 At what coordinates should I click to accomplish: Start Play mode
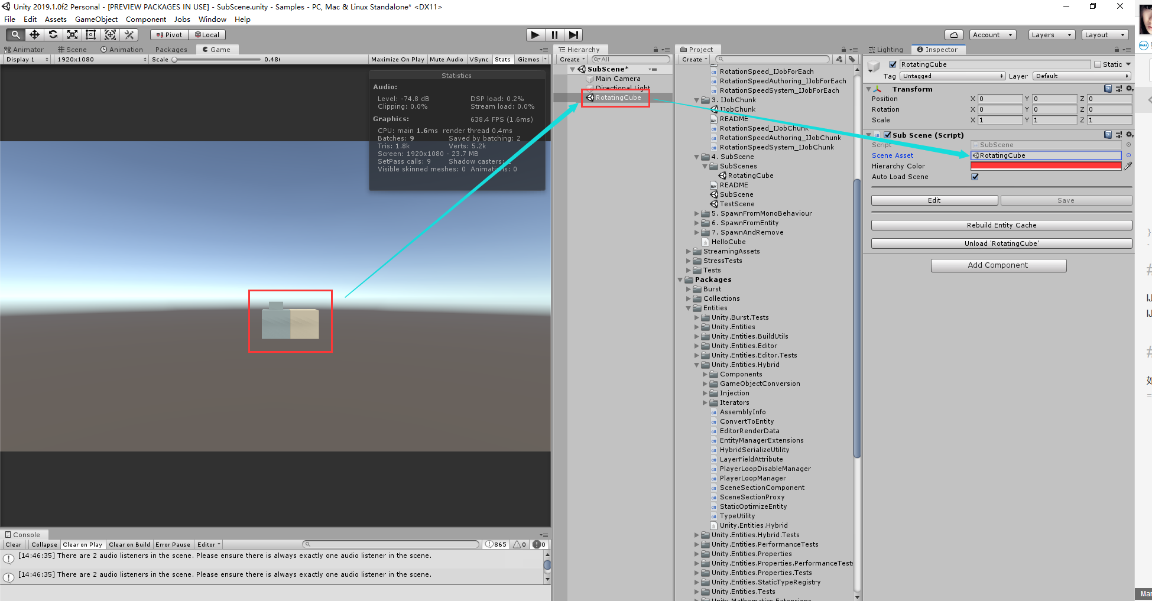pyautogui.click(x=535, y=35)
